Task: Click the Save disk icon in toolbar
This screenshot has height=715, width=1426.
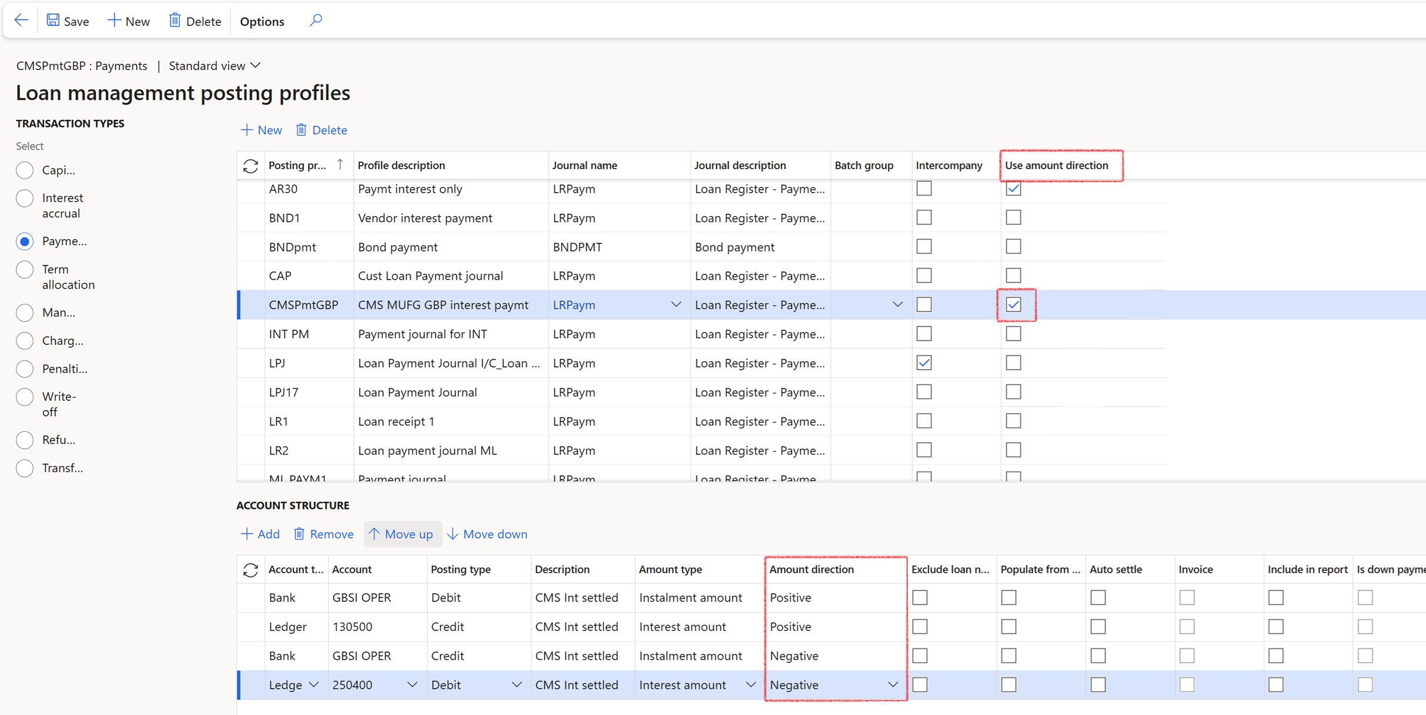Action: point(53,21)
